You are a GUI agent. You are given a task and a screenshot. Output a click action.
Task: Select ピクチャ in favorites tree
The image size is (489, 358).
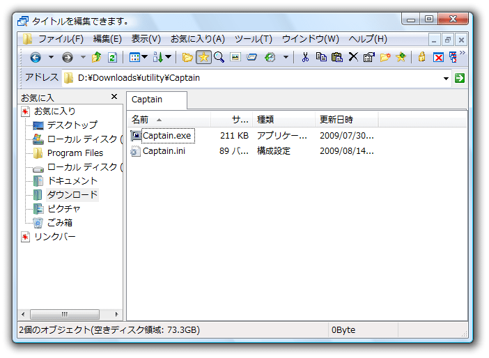63,209
